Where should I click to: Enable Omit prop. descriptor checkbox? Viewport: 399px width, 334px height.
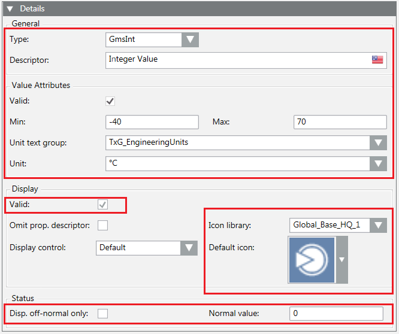pyautogui.click(x=102, y=225)
